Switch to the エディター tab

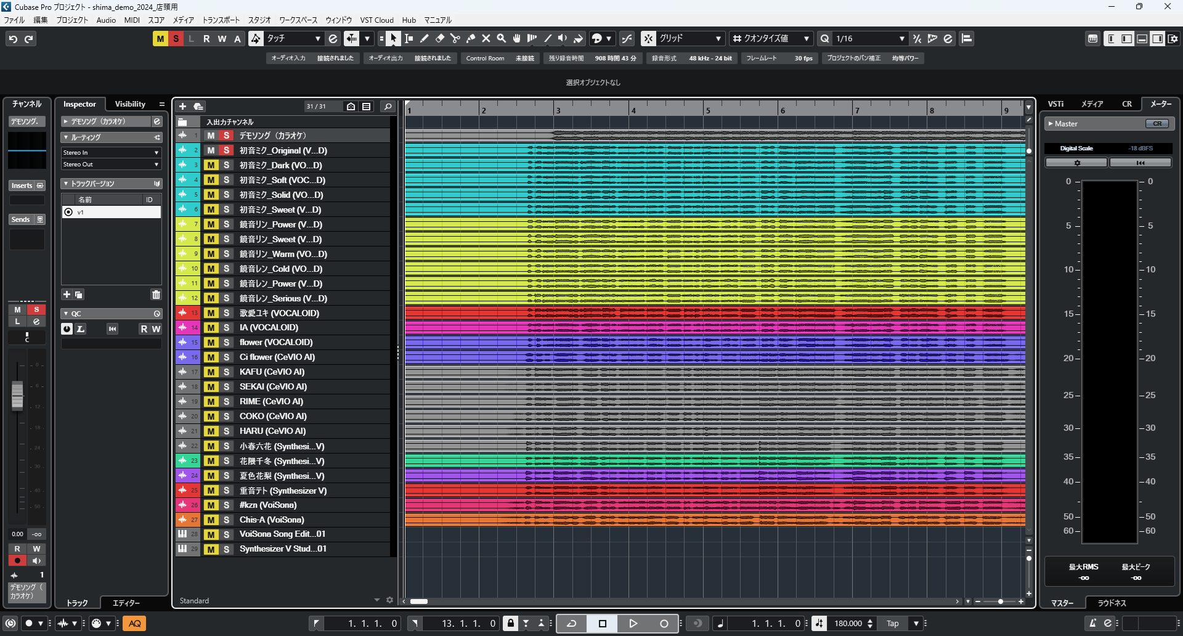(126, 603)
